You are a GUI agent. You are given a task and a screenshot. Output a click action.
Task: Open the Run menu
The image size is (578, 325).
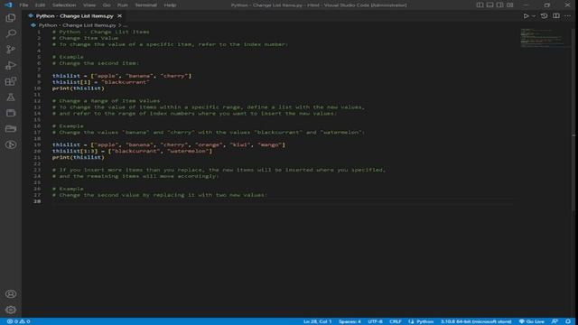coord(123,5)
